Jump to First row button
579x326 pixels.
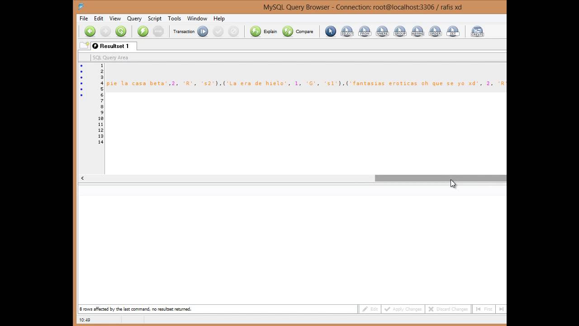pos(484,309)
